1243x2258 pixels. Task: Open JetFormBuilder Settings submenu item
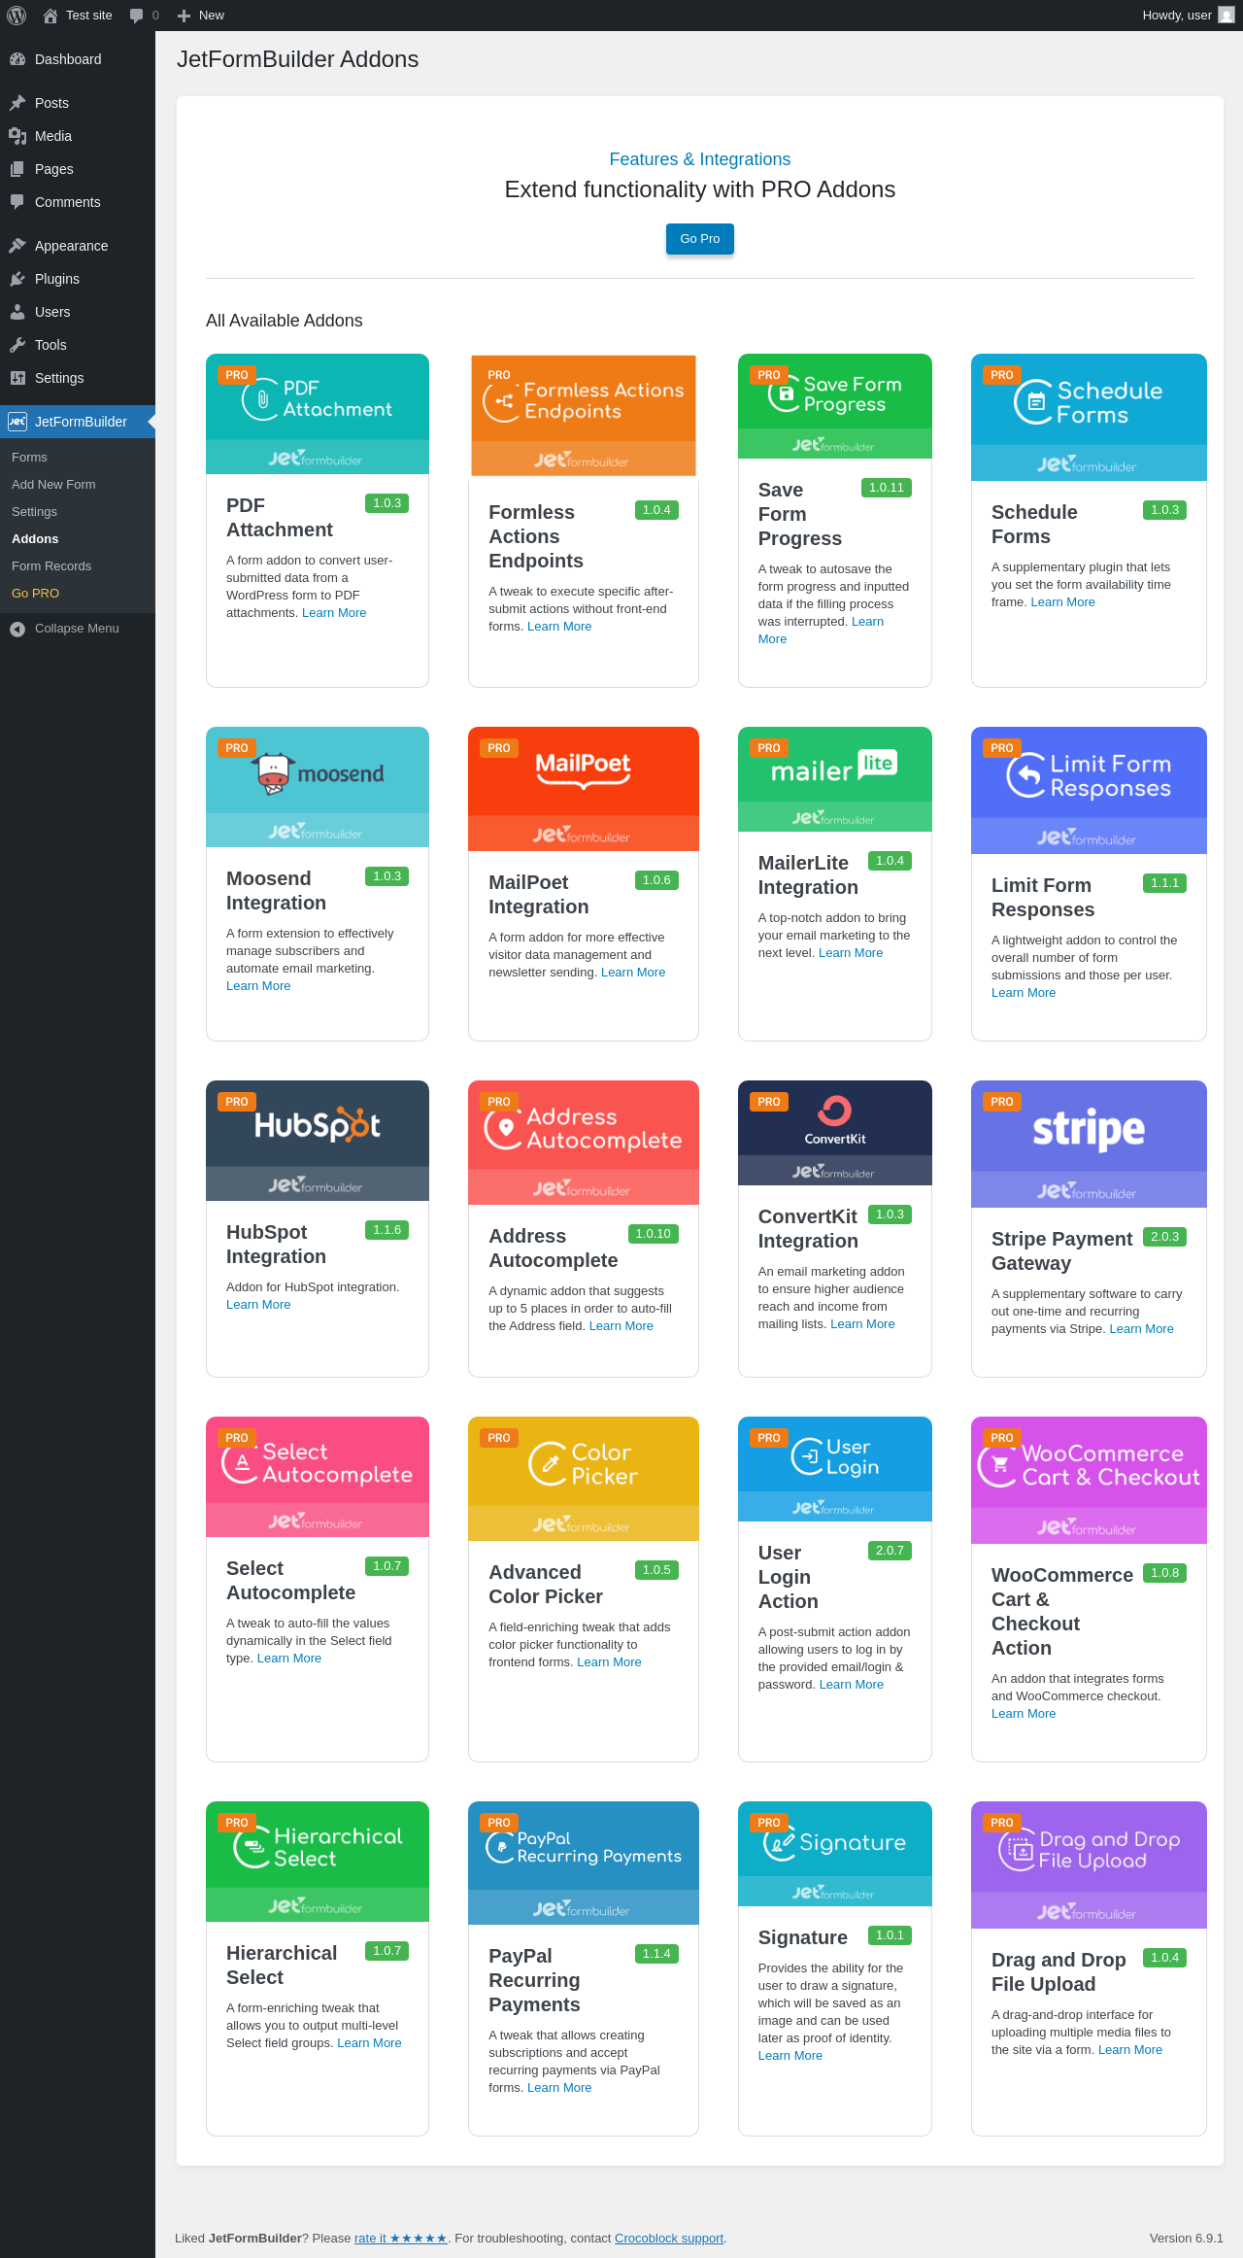[34, 512]
